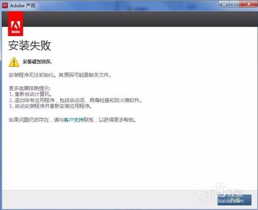Open the 客户支持 support link
The image size is (258, 210).
[74, 120]
